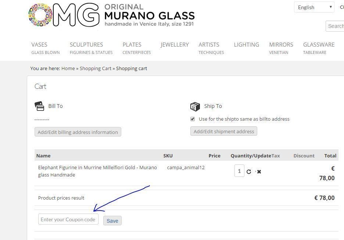Open the JEWELLERY menu
344x240 pixels.
174,44
